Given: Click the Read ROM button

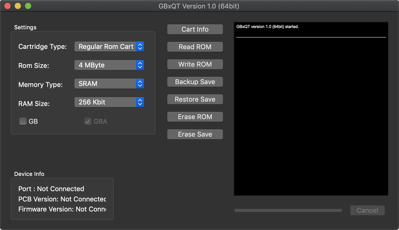Looking at the screenshot, I should (195, 47).
